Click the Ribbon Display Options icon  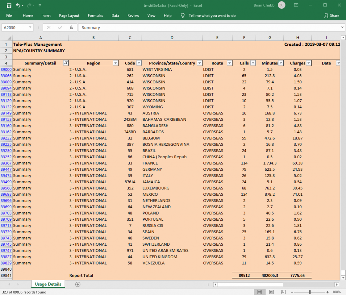(x=296, y=5)
